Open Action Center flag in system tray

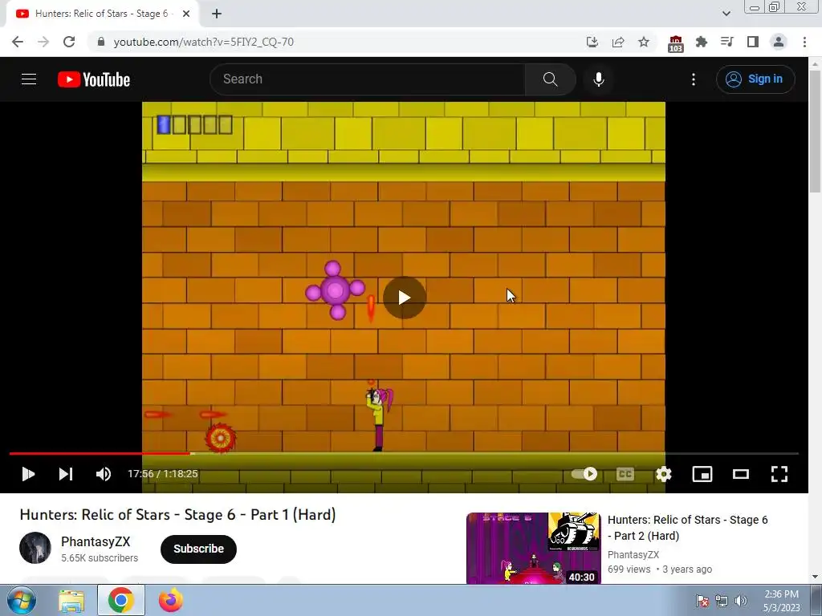(702, 601)
